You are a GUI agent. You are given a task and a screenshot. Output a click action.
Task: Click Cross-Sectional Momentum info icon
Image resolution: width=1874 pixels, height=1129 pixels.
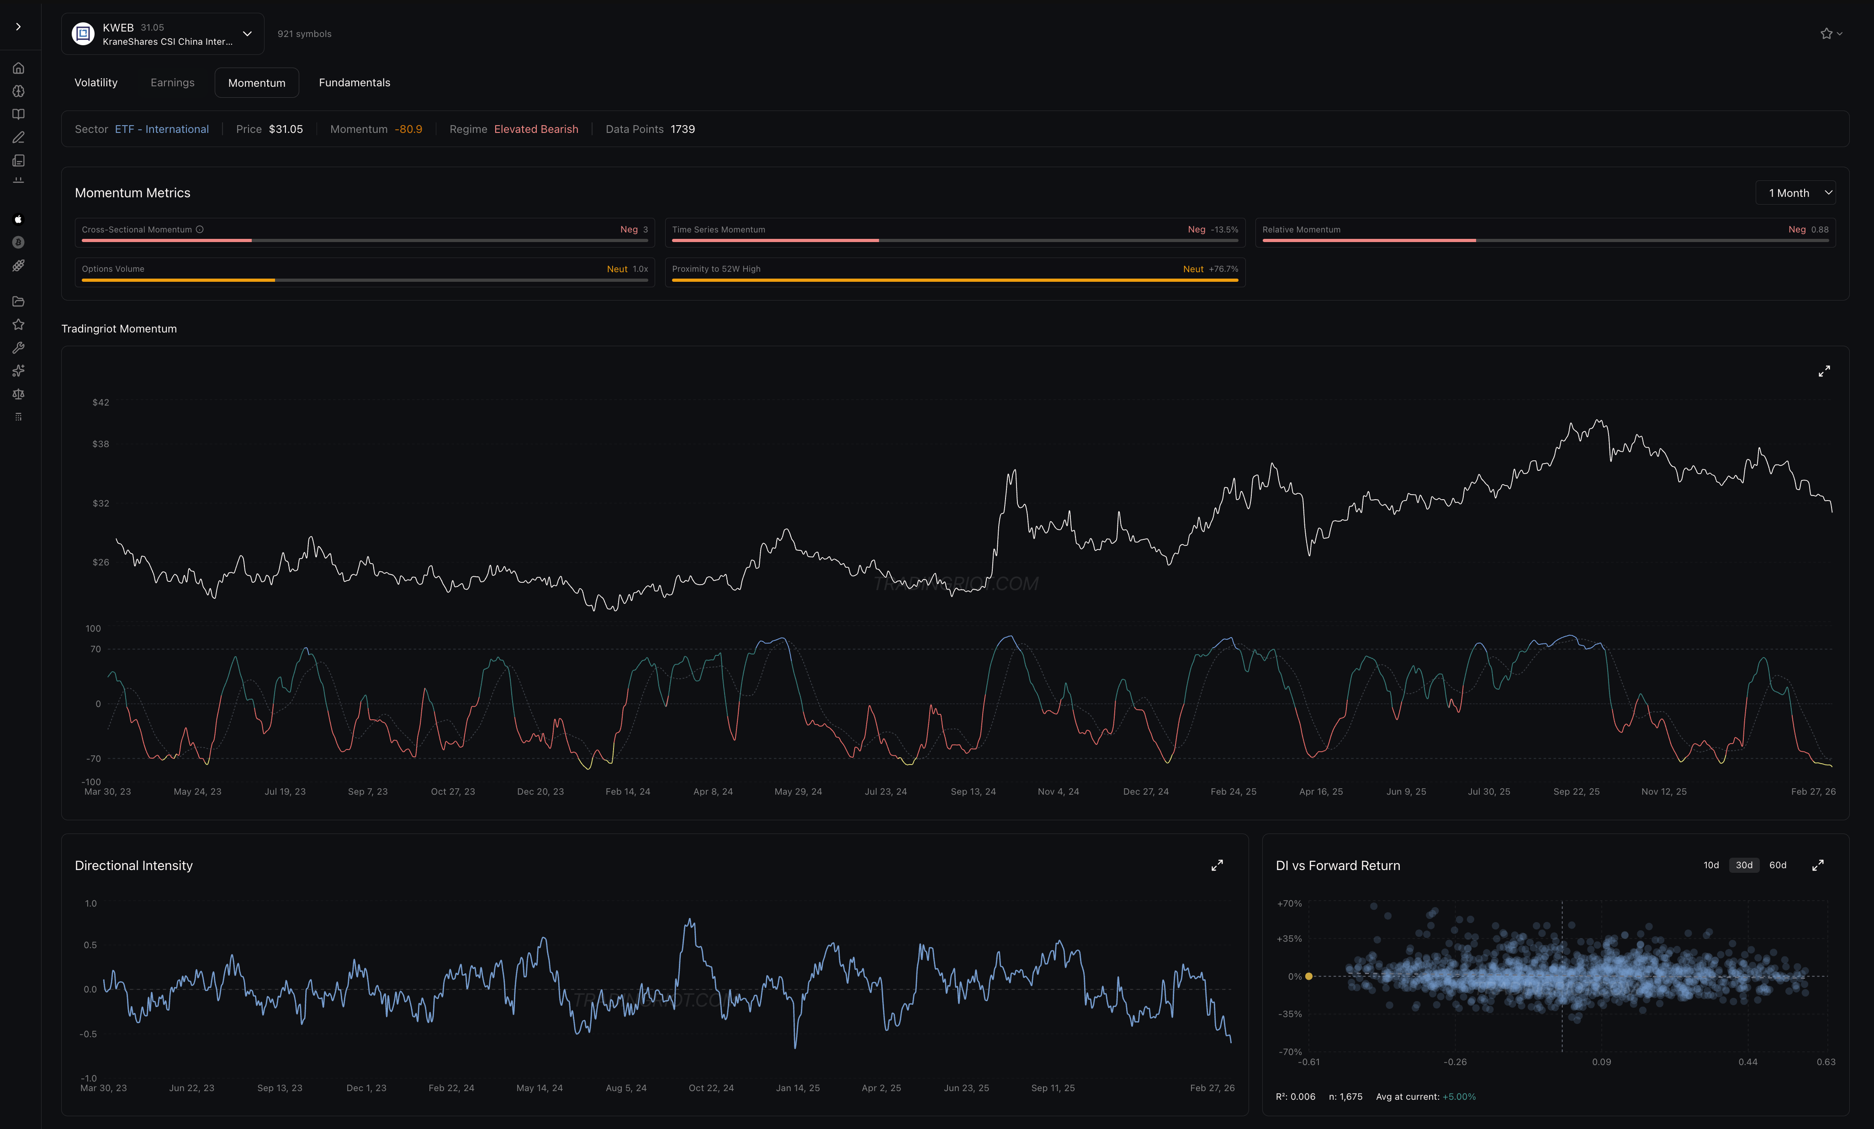pyautogui.click(x=199, y=230)
